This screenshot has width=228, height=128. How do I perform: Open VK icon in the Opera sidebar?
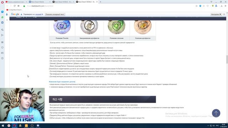[2, 23]
